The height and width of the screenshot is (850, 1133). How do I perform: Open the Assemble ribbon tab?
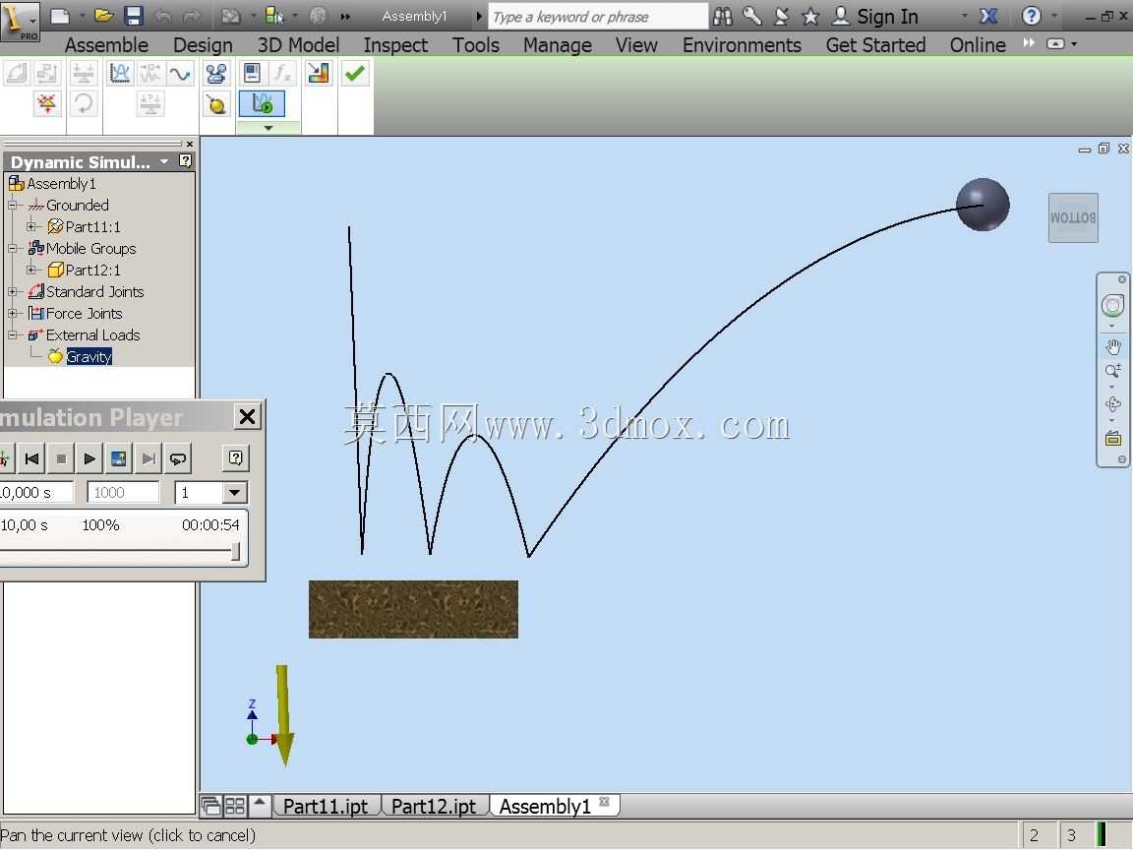coord(106,45)
